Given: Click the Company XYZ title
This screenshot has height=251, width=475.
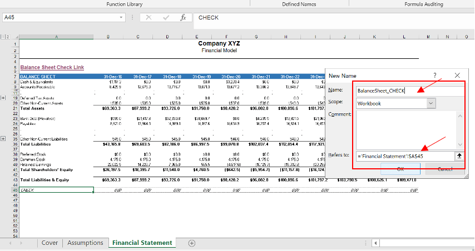Looking at the screenshot, I should tap(219, 43).
